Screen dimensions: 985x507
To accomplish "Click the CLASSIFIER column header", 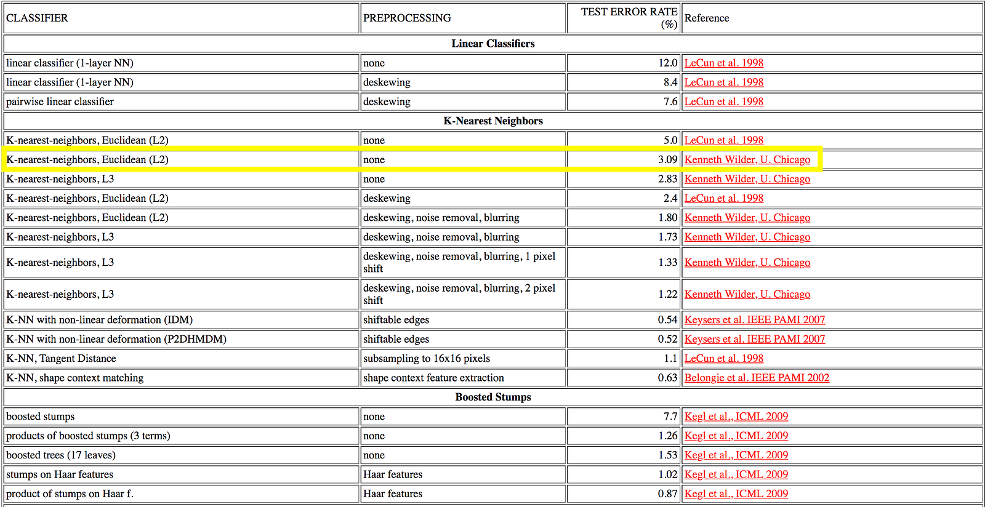I will [182, 18].
